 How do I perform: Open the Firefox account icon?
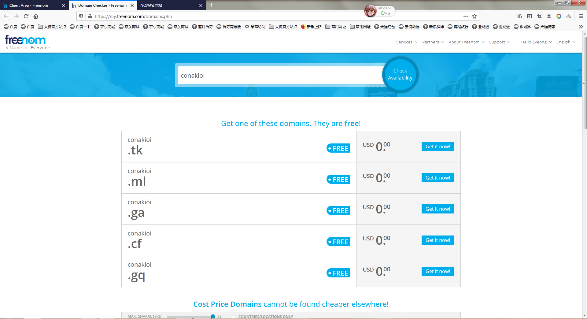pyautogui.click(x=549, y=16)
